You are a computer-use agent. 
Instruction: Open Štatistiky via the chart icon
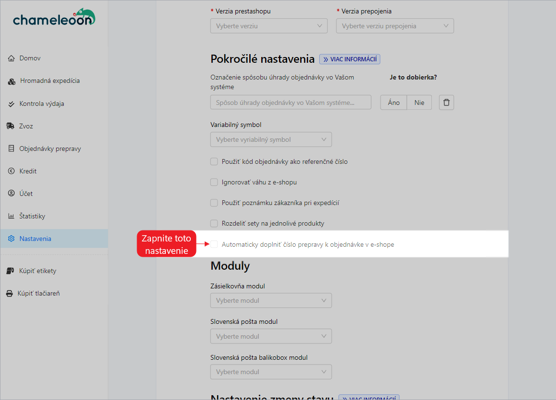pyautogui.click(x=12, y=216)
